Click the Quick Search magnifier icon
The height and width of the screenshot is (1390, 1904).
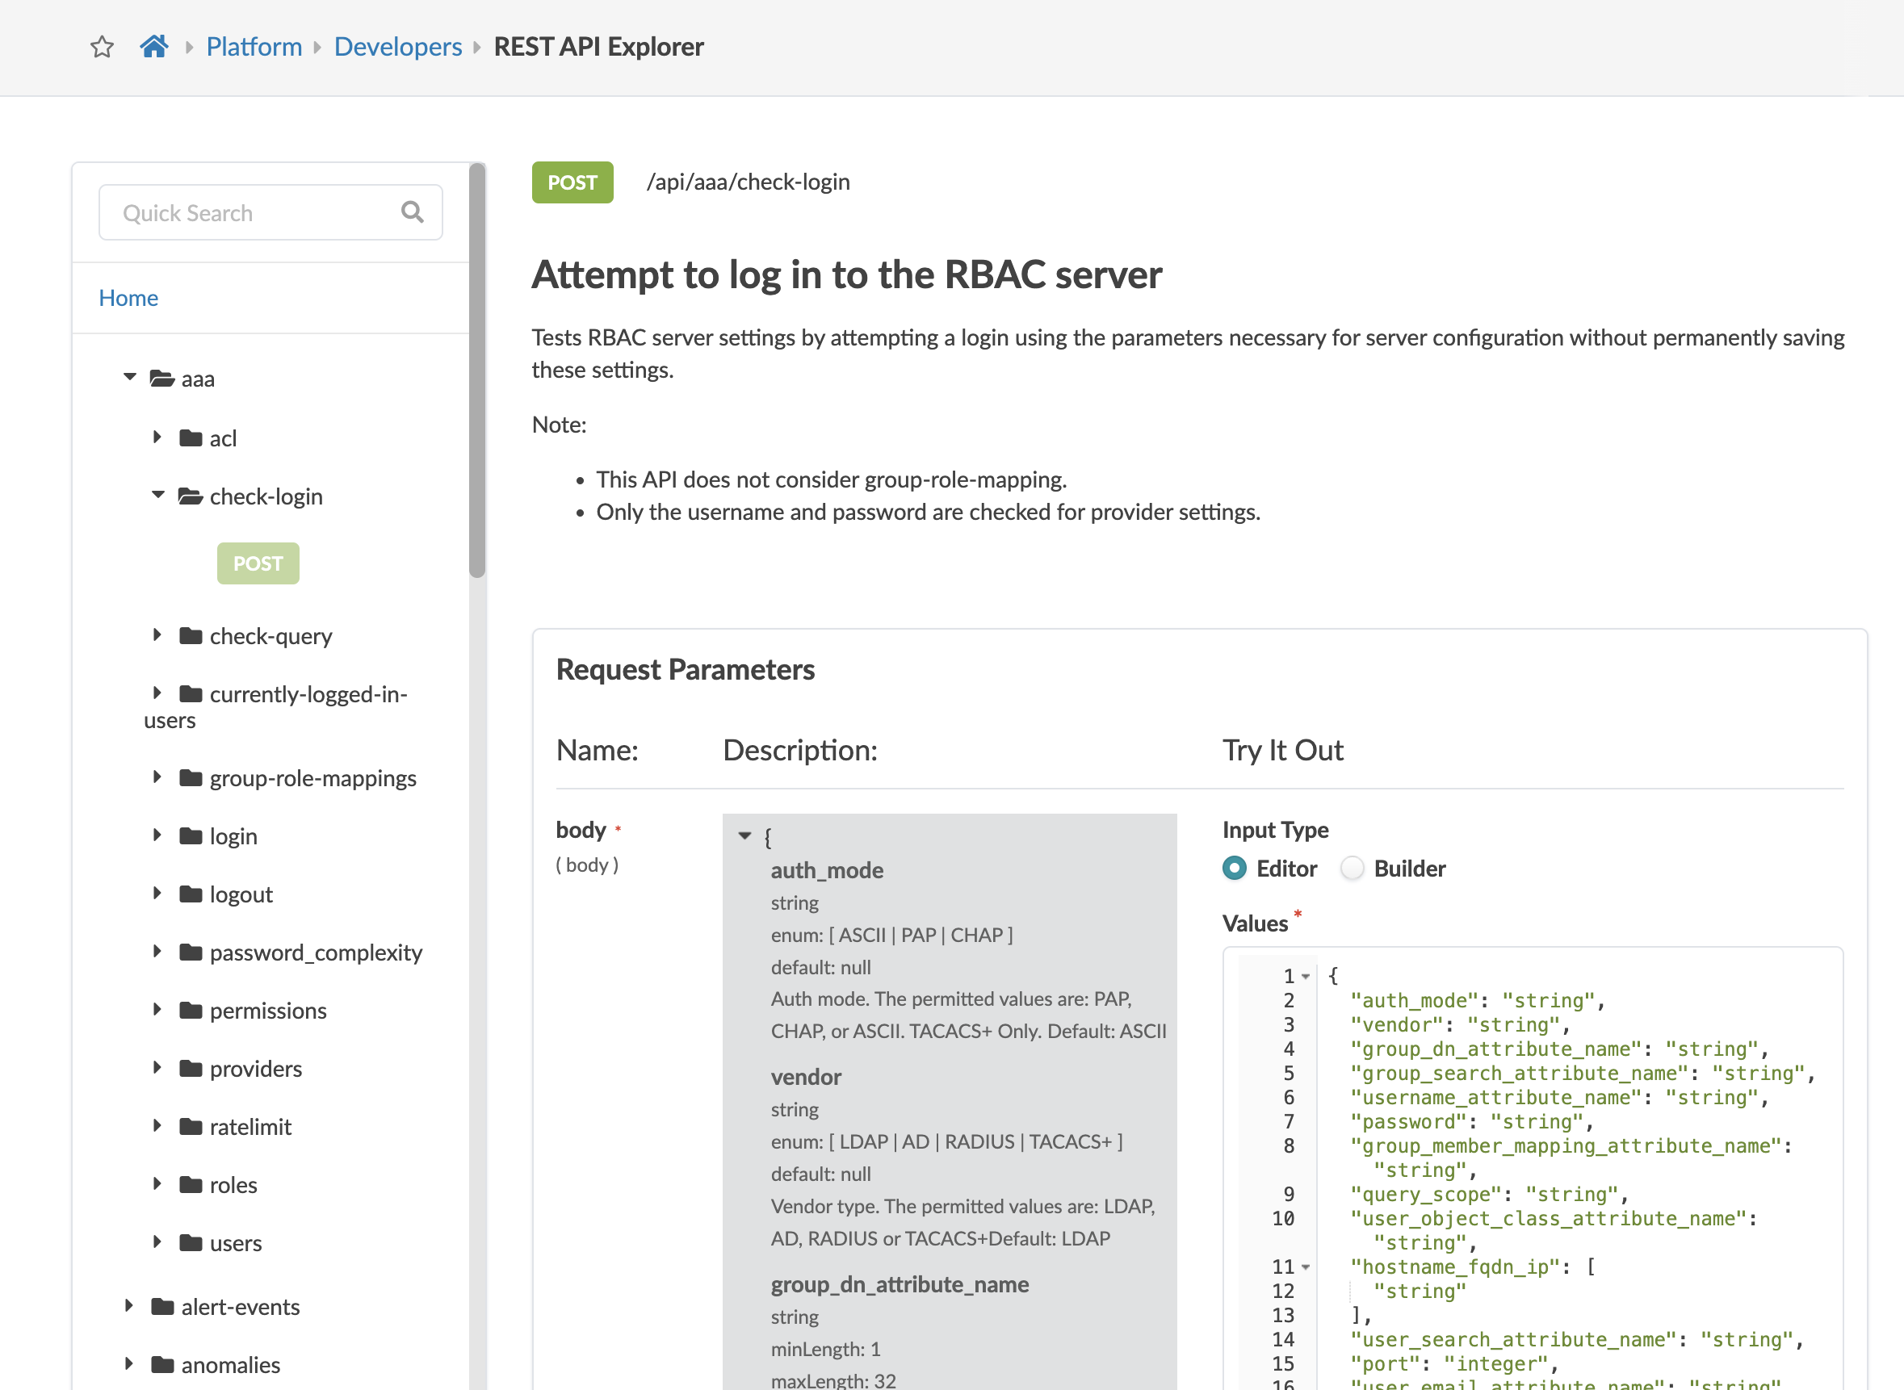(x=413, y=212)
